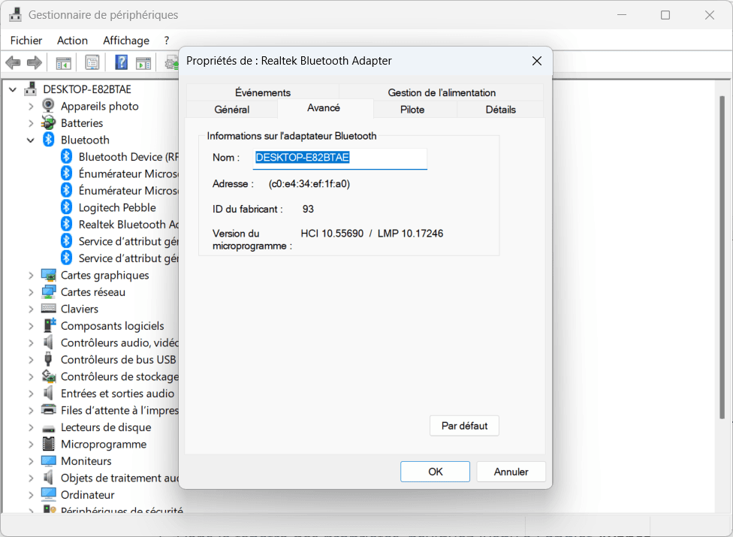This screenshot has width=733, height=537.
Task: Expand the Ordinateur category
Action: tap(31, 494)
